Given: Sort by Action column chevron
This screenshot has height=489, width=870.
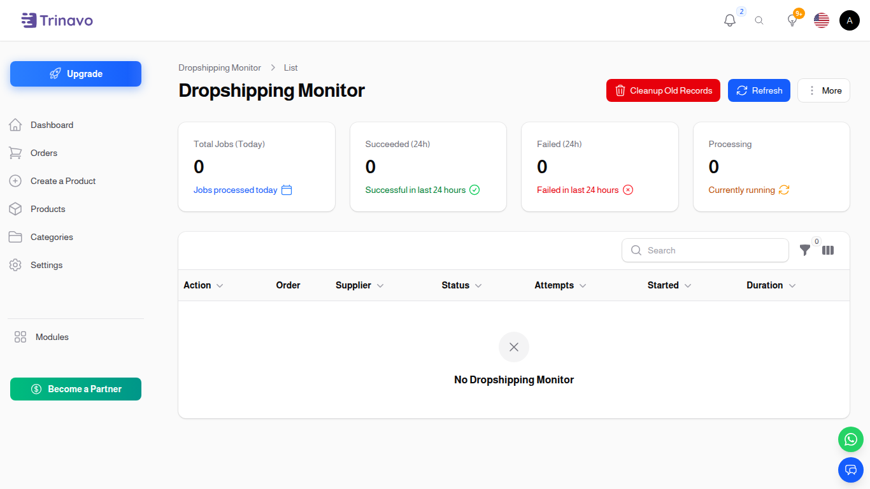Looking at the screenshot, I should pyautogui.click(x=220, y=285).
